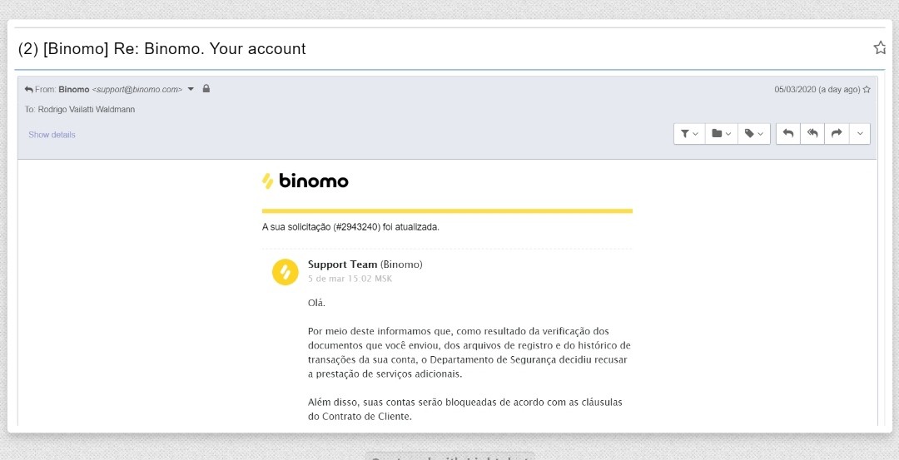Click the reply-all double arrow icon
Viewport: 899px width, 460px height.
point(812,133)
